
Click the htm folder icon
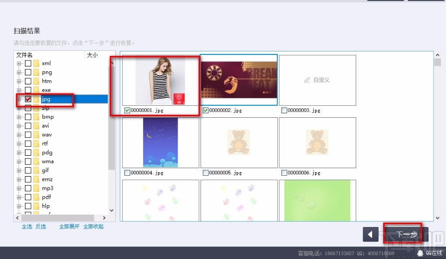pos(36,81)
